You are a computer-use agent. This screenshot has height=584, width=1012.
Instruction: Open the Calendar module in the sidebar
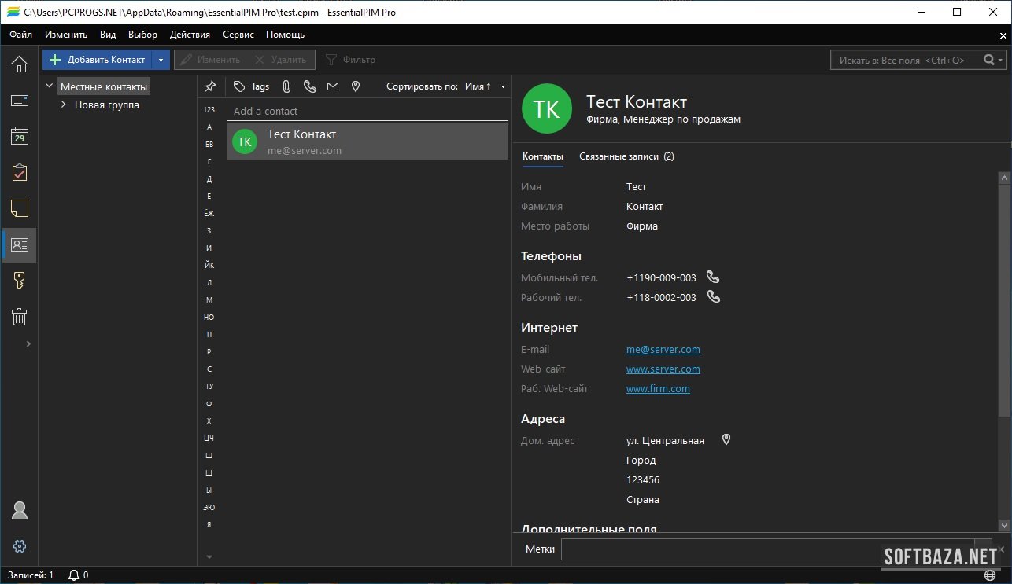click(20, 137)
